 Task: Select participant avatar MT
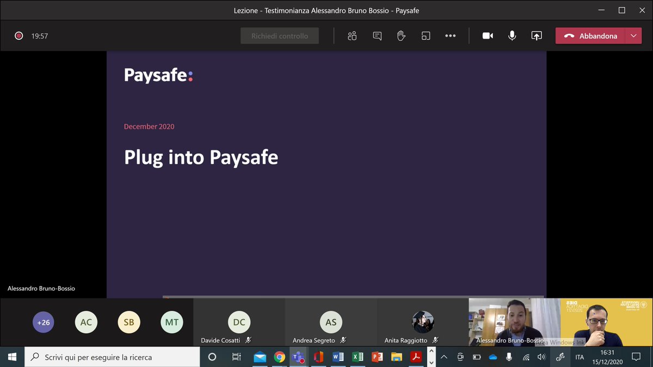click(172, 322)
